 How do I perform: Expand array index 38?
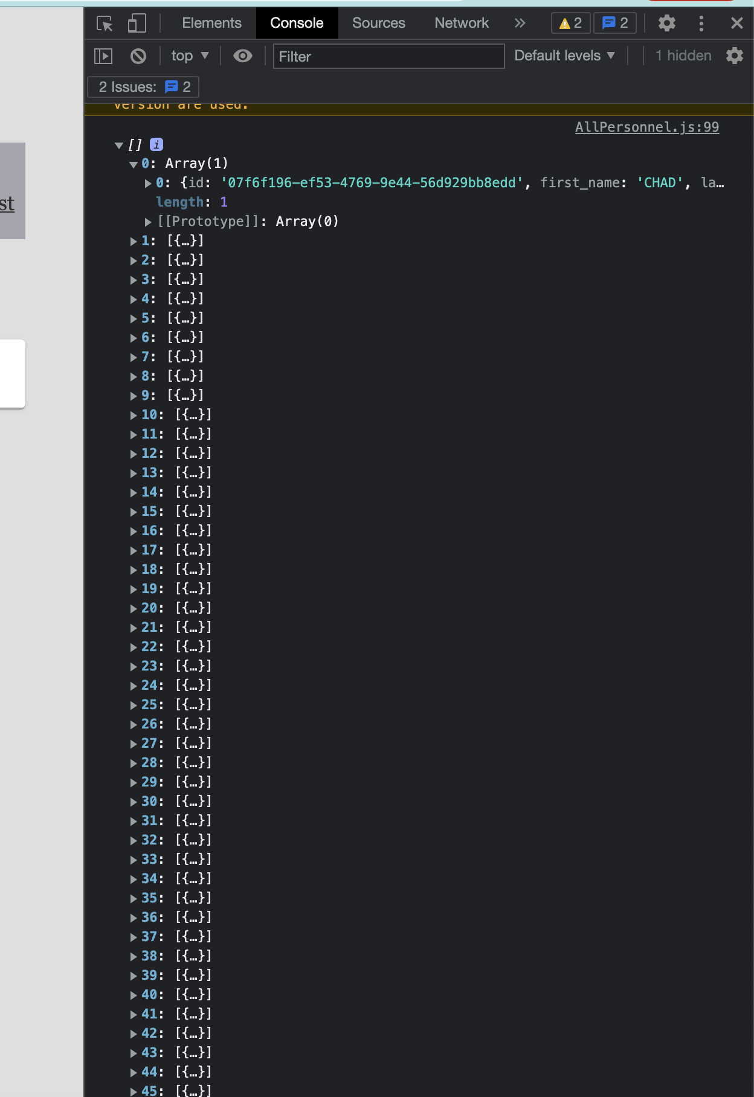tap(134, 956)
